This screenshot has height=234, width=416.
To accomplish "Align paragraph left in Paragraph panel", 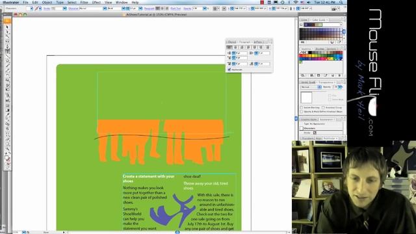I will [229, 47].
